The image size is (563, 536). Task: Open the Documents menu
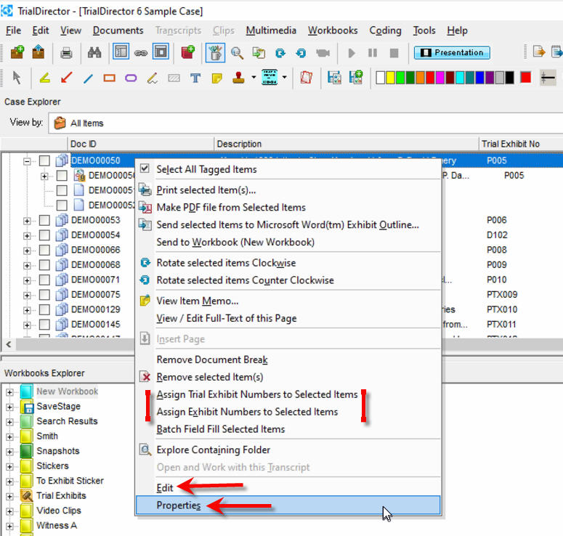[x=118, y=31]
